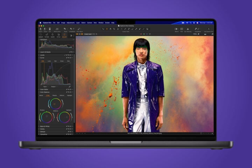Select the Luma curve tab
This screenshot has width=252, height=168.
click(x=49, y=61)
